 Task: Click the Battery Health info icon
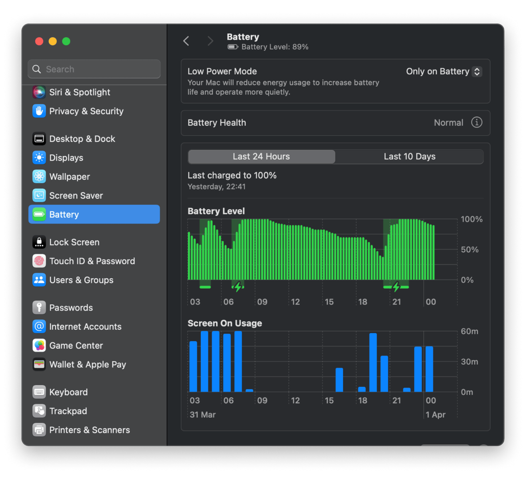[476, 122]
